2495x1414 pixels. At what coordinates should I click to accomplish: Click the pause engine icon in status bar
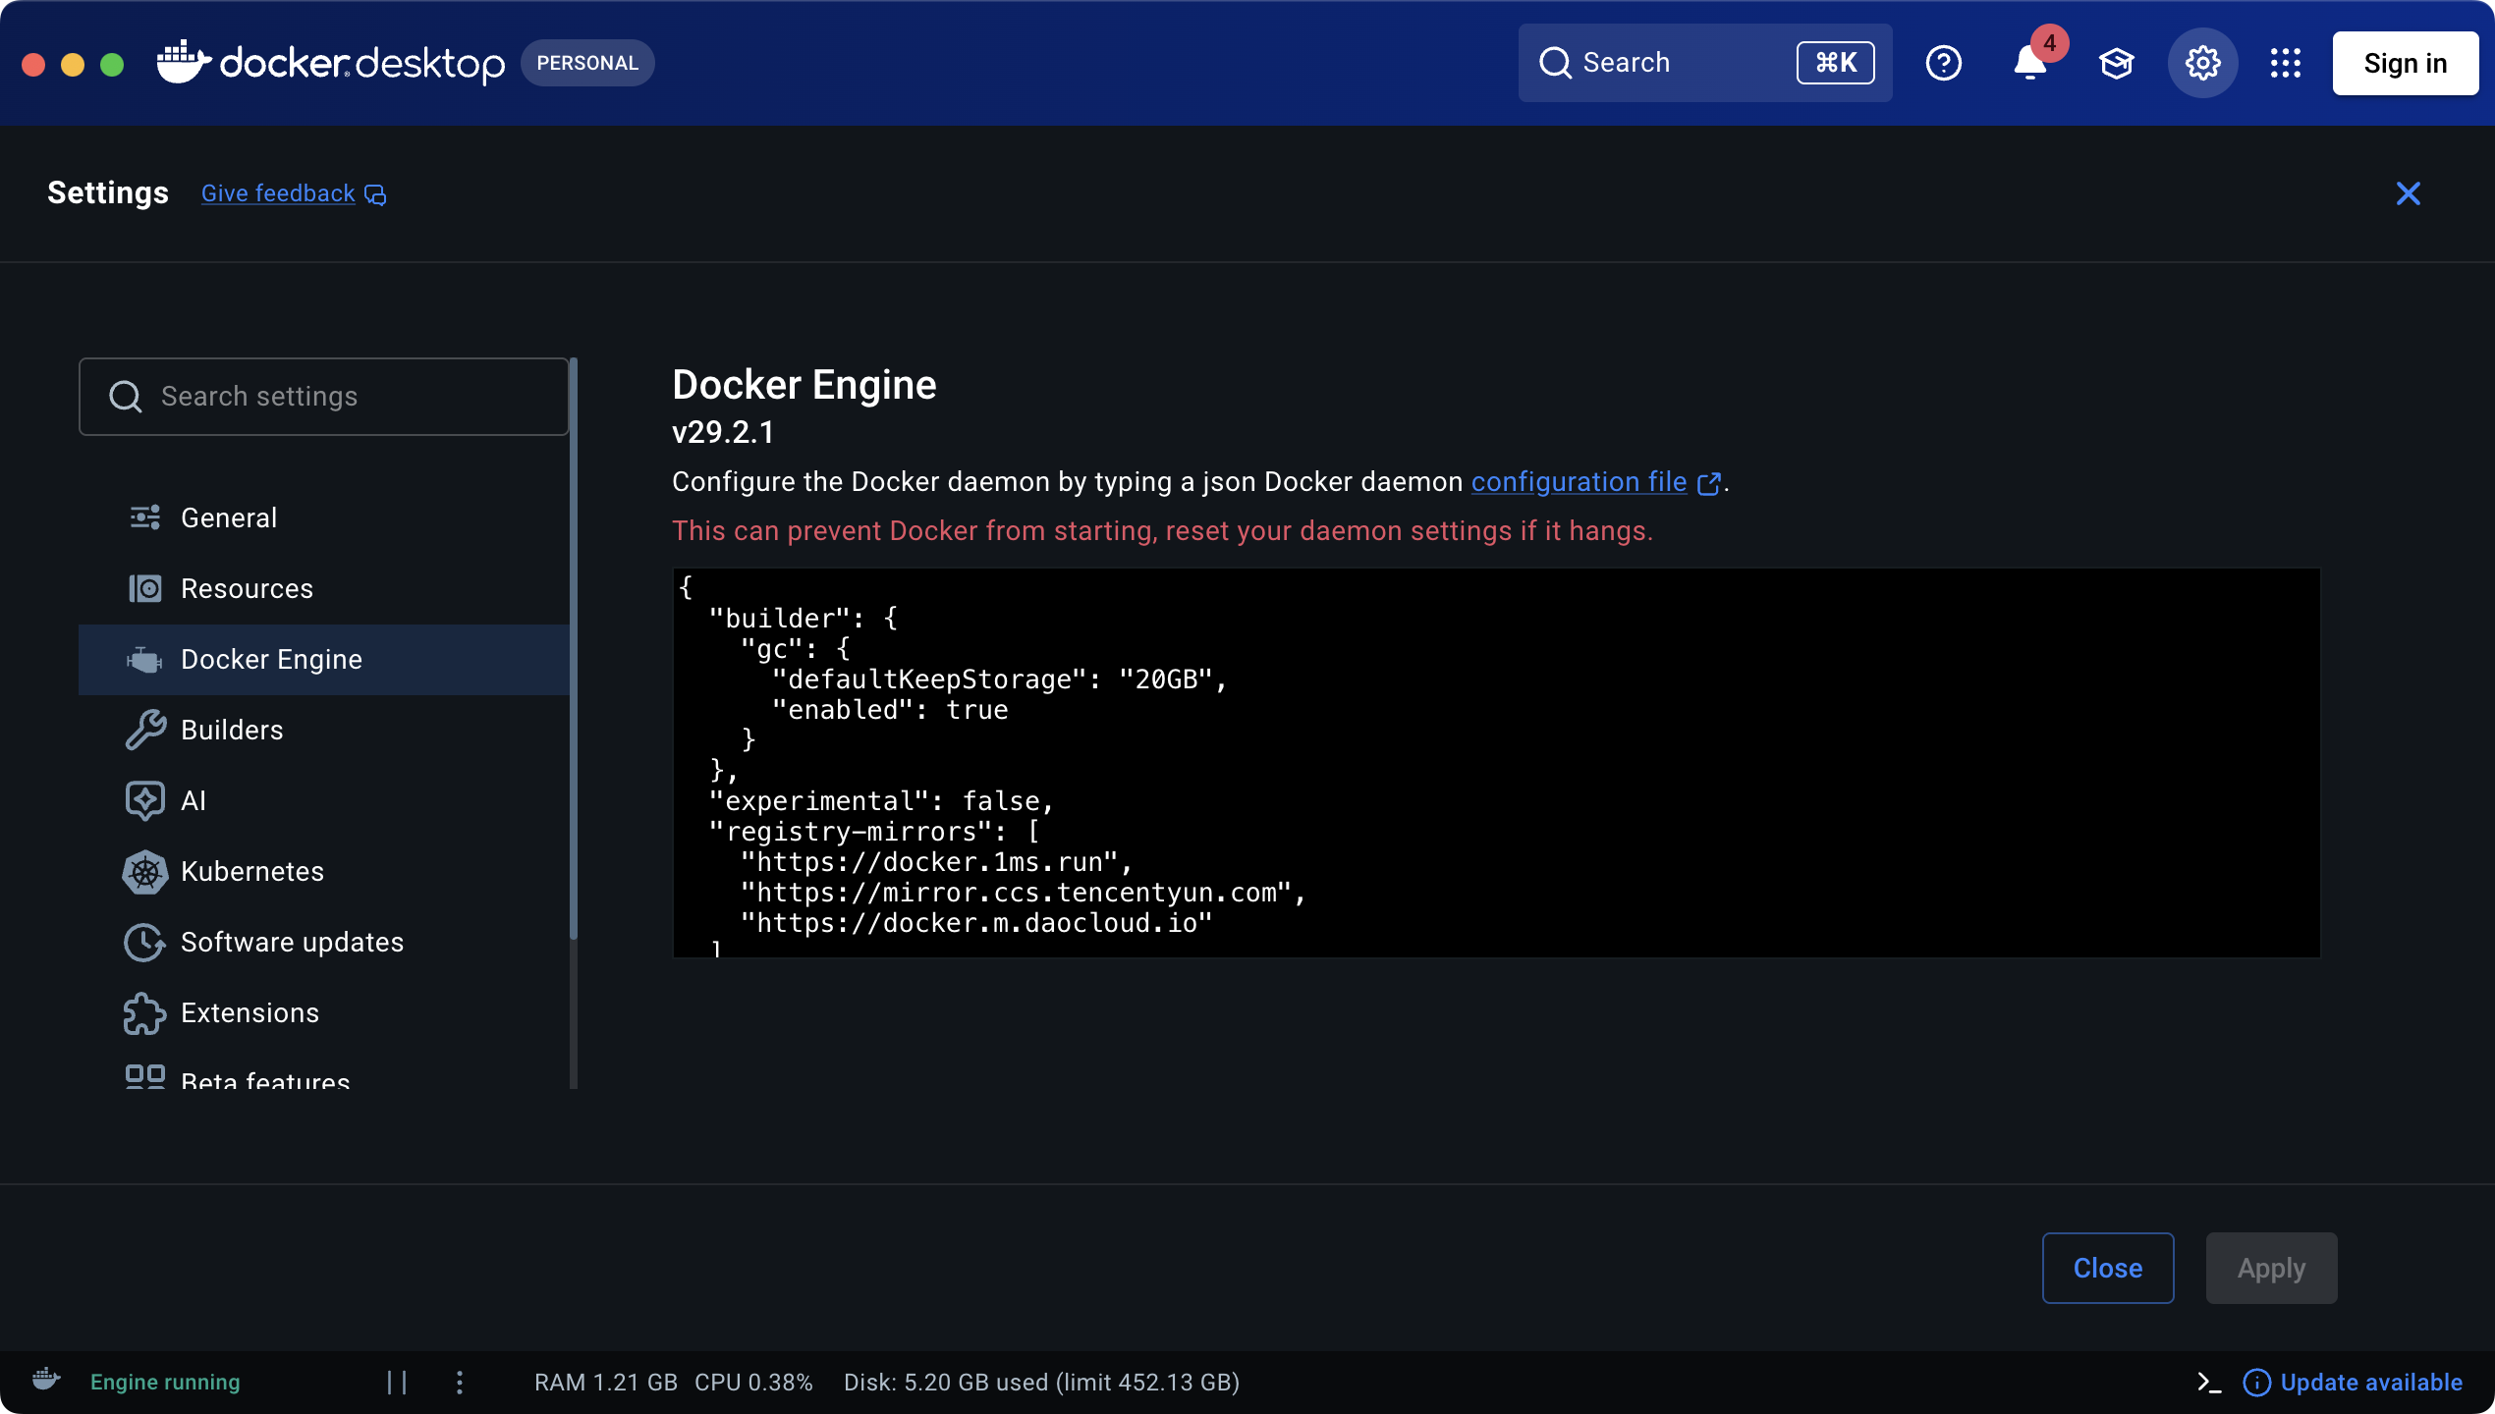[x=397, y=1383]
